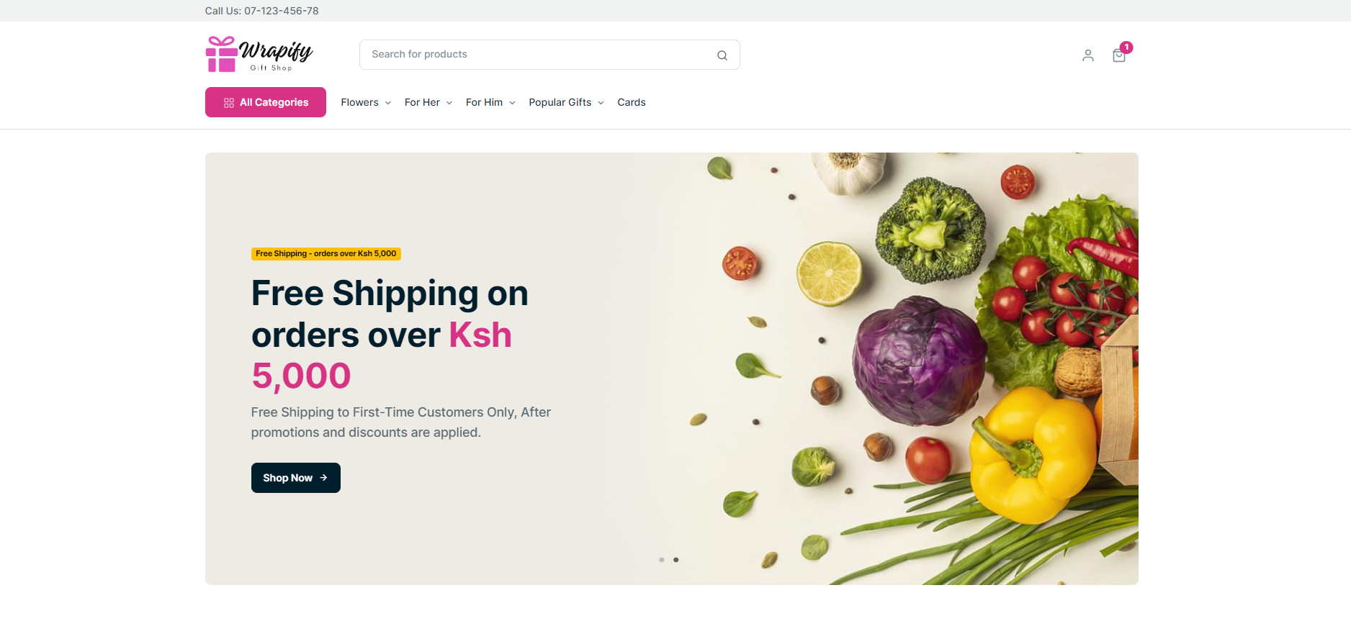Click the arrow icon on Shop Now
Screen dimensions: 1351x639
pos(323,478)
